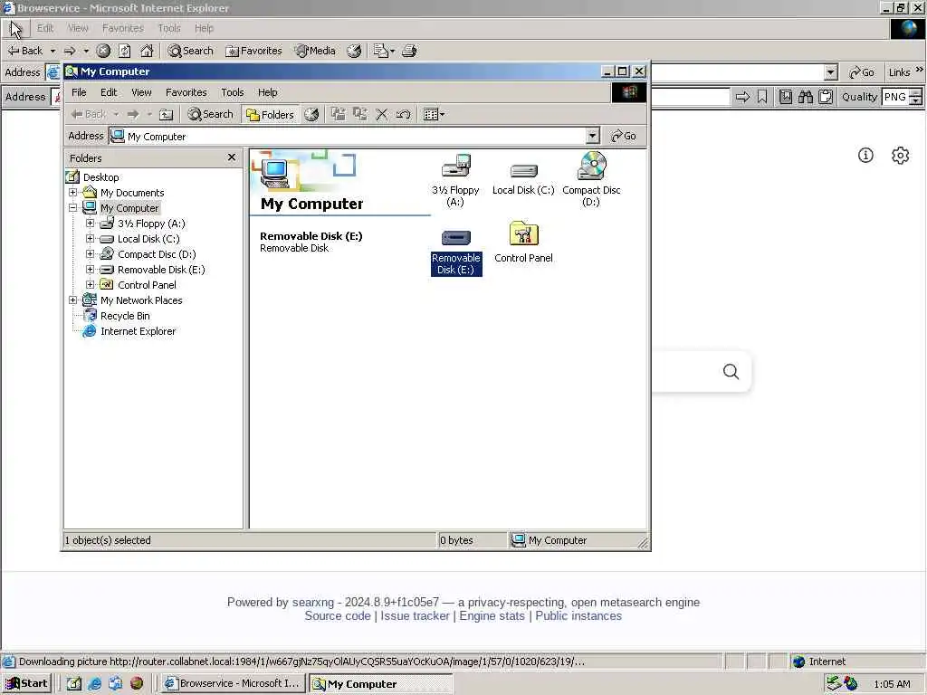Open Help menu in My Computer
The width and height of the screenshot is (927, 695).
coord(267,93)
